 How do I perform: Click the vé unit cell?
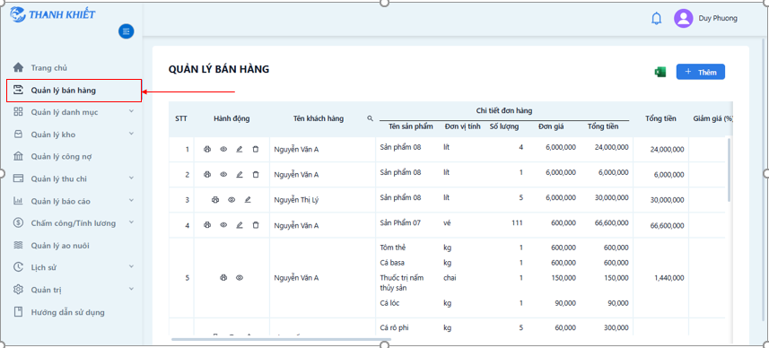(x=447, y=222)
